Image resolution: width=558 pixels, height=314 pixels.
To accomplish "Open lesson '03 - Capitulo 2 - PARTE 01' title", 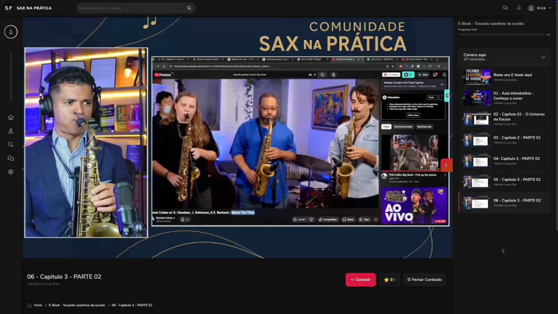I will (517, 138).
